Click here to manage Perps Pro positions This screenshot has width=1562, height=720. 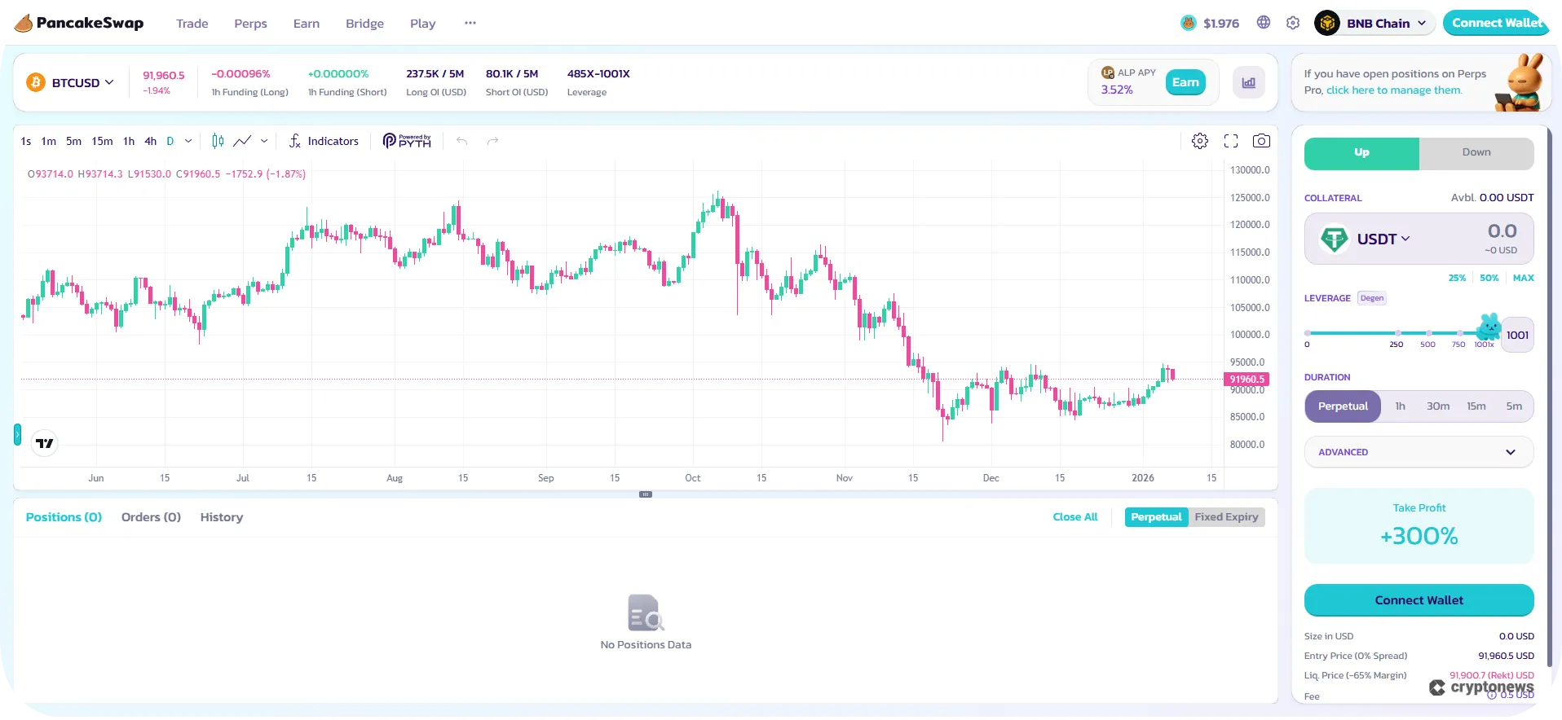click(x=1394, y=90)
